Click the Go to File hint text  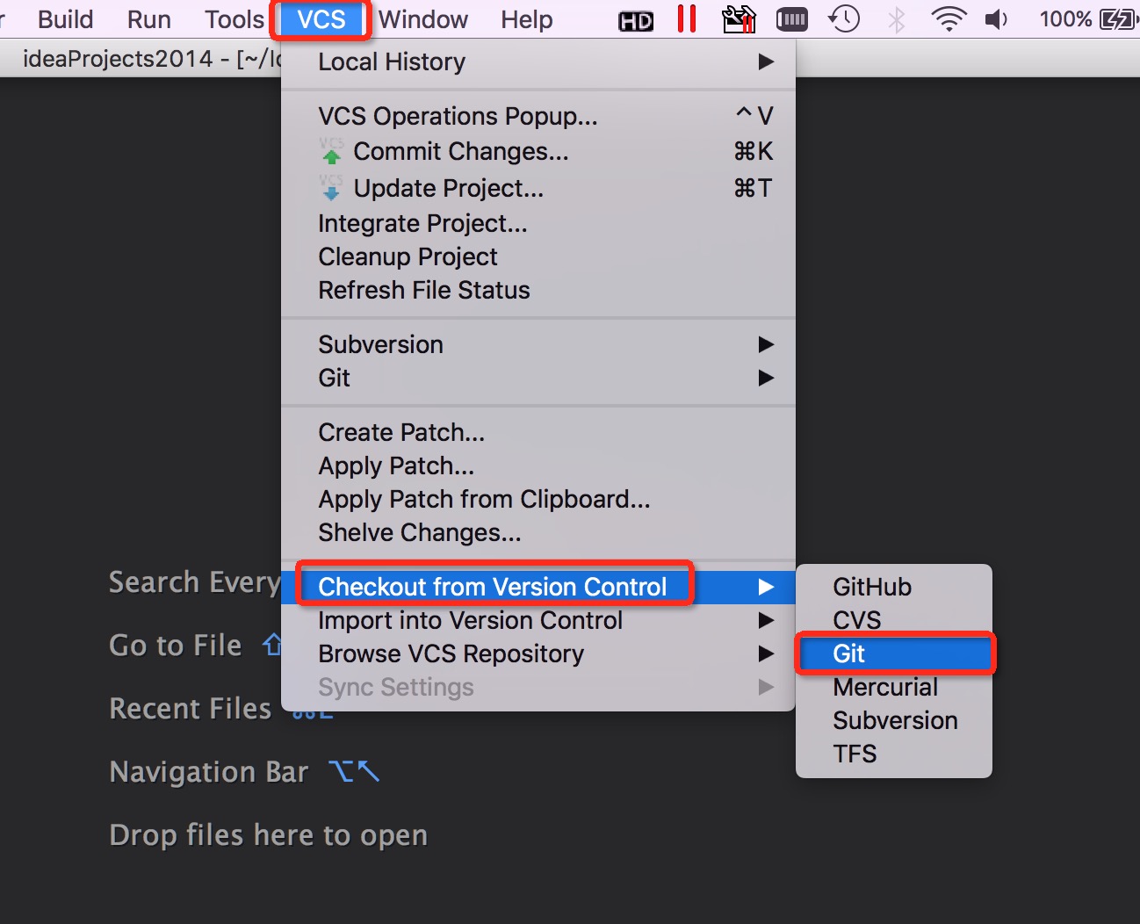pos(175,646)
